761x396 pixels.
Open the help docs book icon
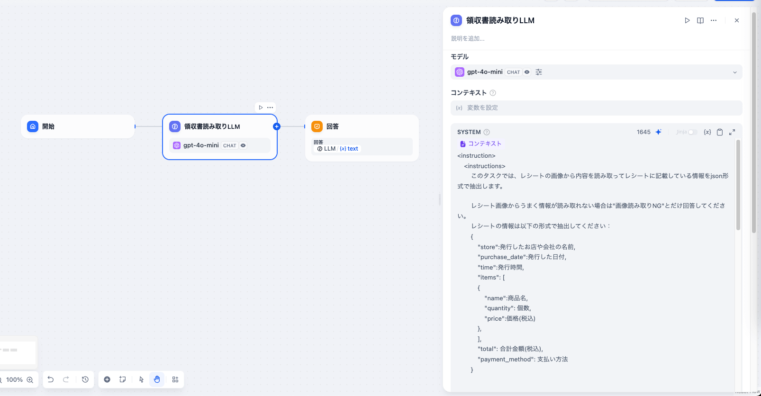coord(700,20)
